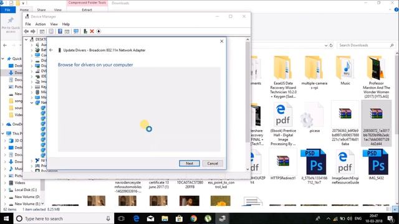
Task: Click Device Manager vertical scrollbar
Action: pos(248,105)
